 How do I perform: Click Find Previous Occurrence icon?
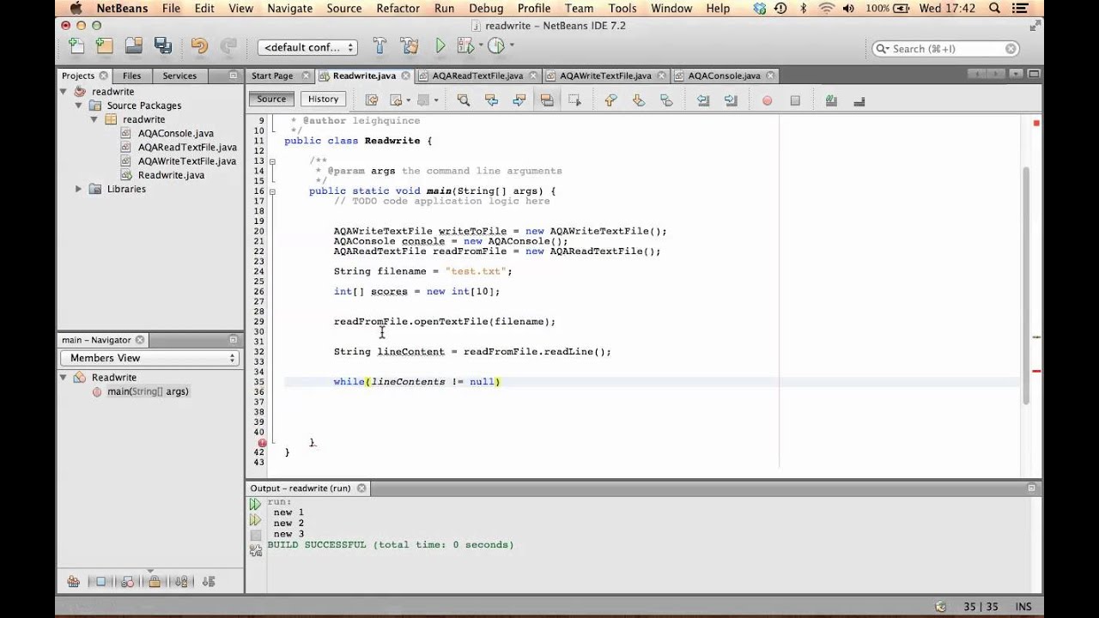click(491, 100)
